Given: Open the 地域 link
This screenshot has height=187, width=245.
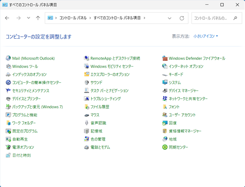Looking at the screenshot, I should click(x=172, y=139).
